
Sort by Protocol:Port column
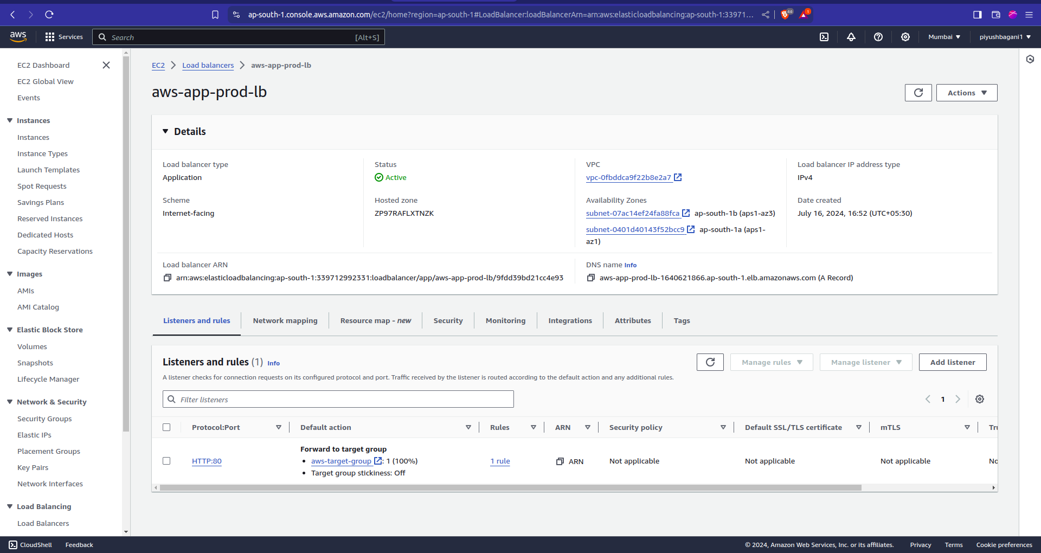point(279,427)
